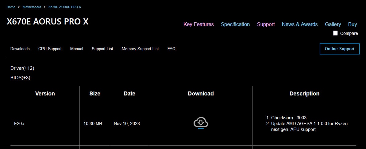Expand the BIOS(+3) section
The width and height of the screenshot is (366, 149).
pyautogui.click(x=20, y=78)
